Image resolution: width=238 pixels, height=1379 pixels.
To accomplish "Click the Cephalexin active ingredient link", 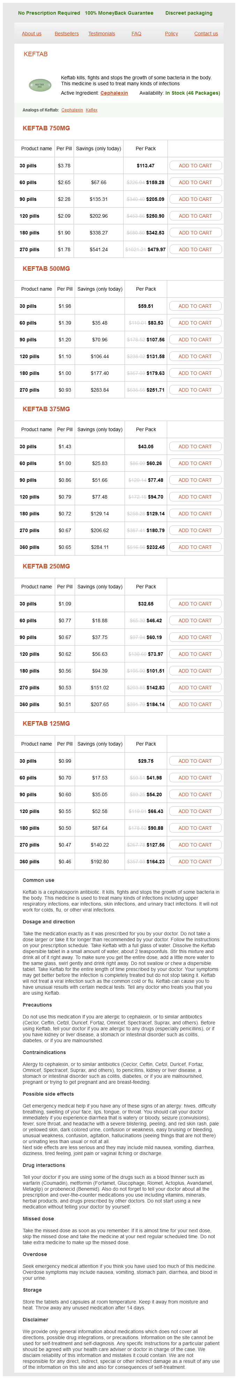I will click(114, 93).
